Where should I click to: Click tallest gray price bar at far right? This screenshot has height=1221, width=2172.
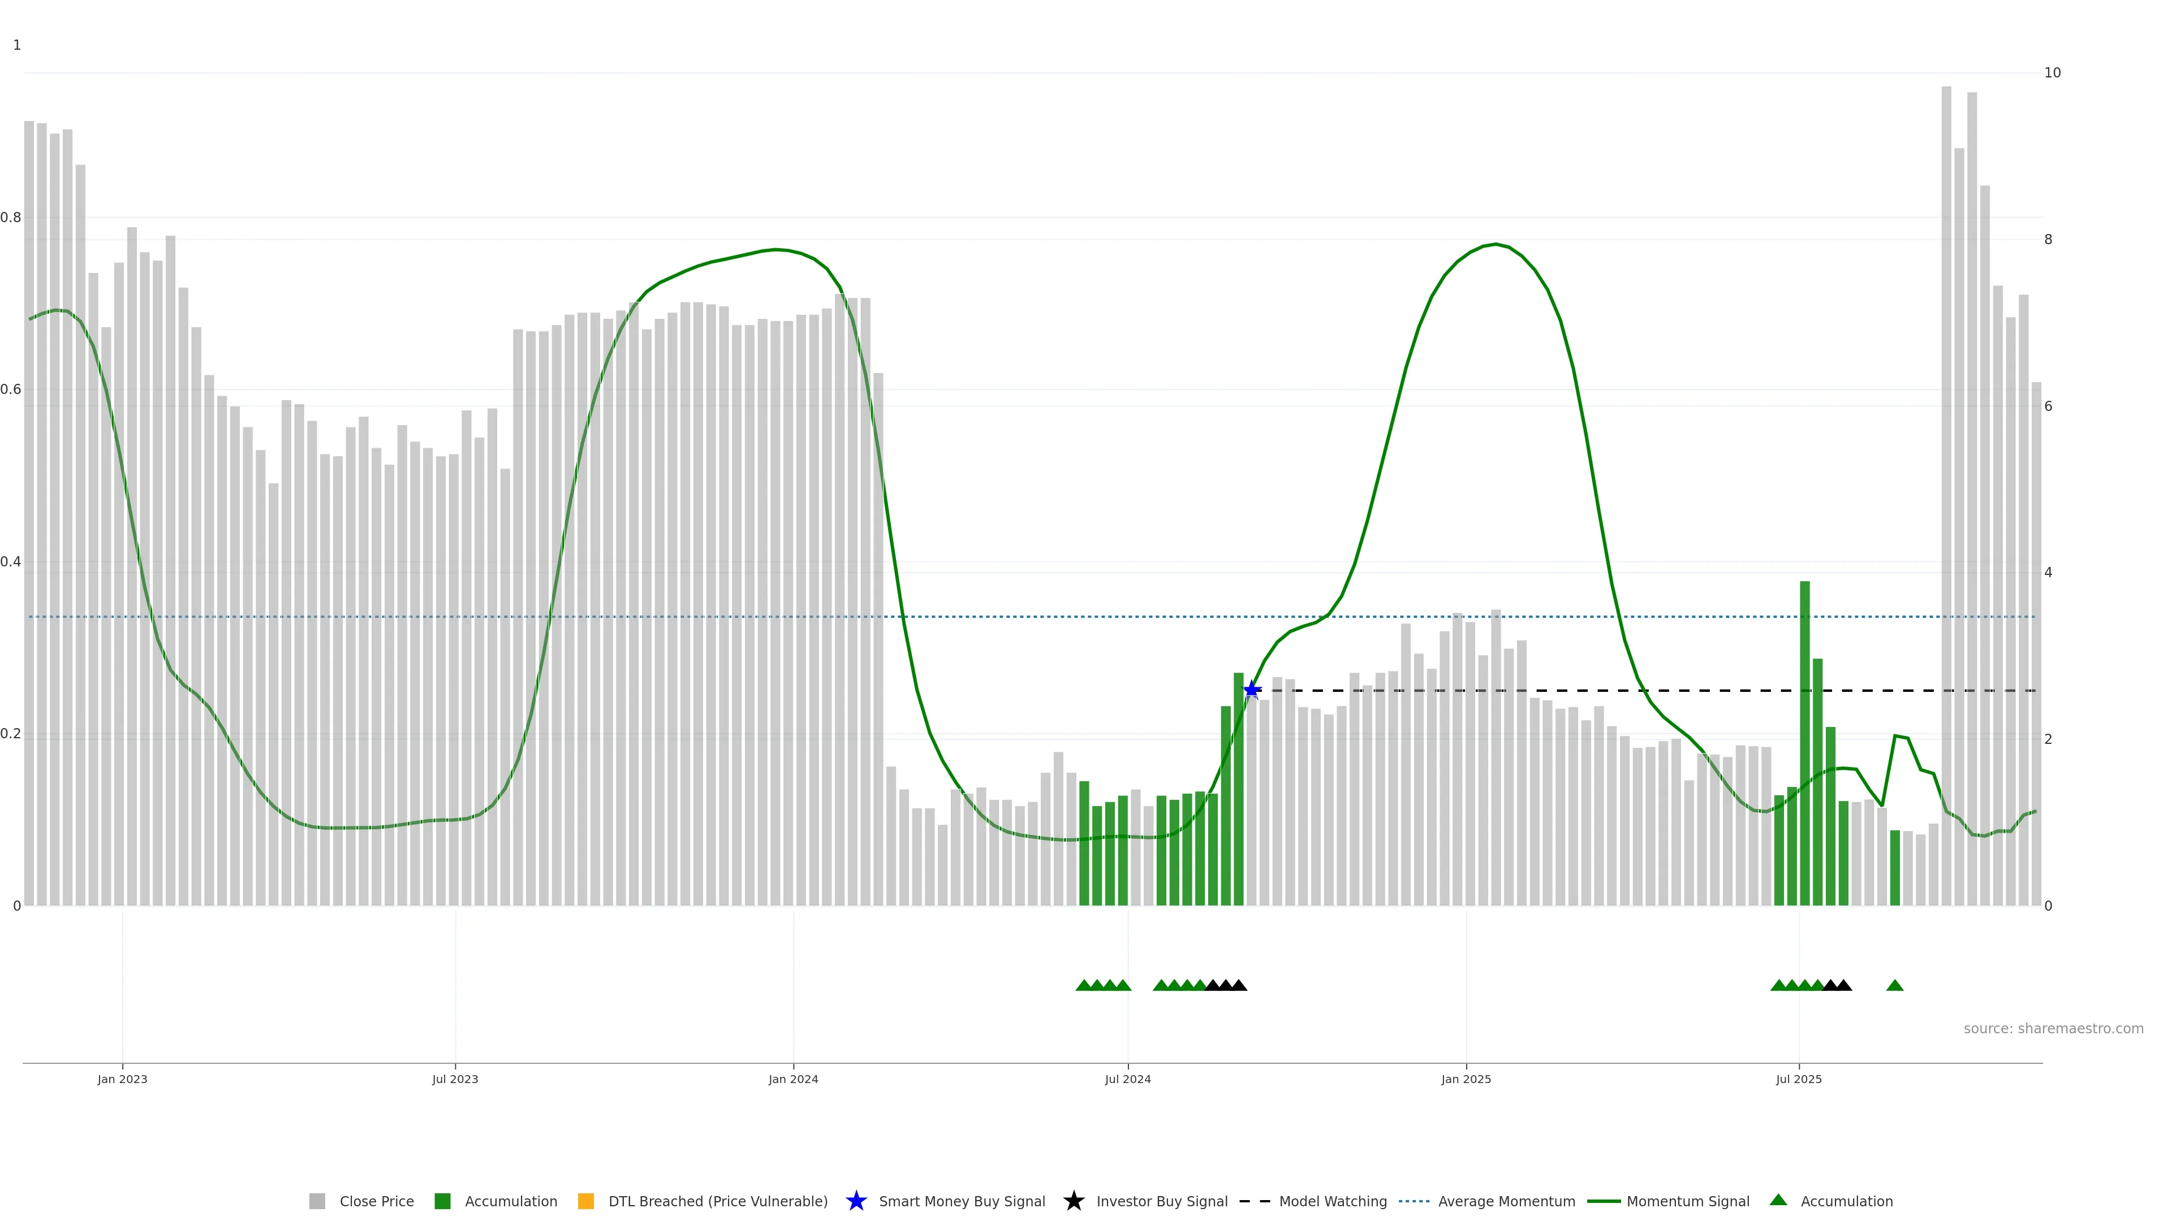pos(1946,421)
